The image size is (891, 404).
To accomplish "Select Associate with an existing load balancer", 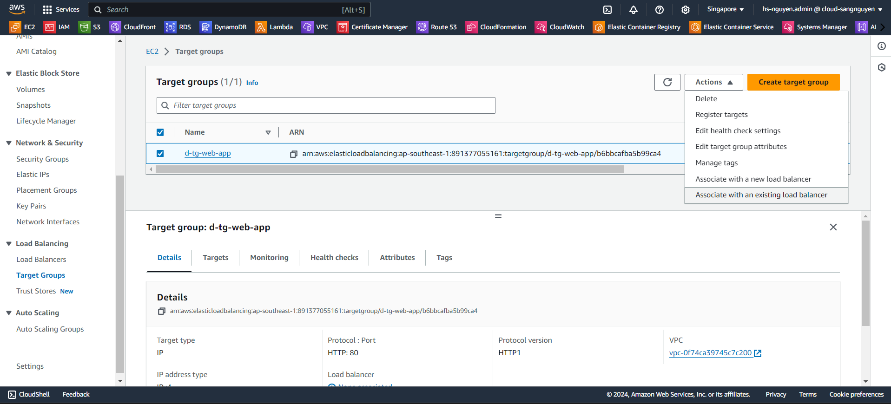I will pos(761,195).
